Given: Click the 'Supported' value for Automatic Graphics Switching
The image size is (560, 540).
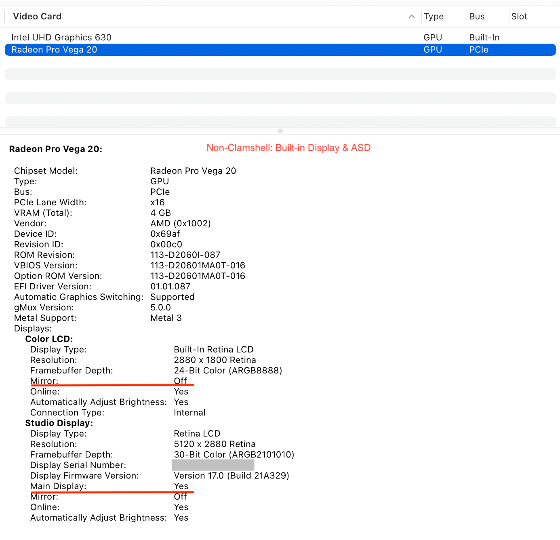Looking at the screenshot, I should 173,297.
